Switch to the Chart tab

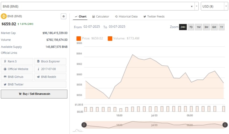tap(80, 16)
